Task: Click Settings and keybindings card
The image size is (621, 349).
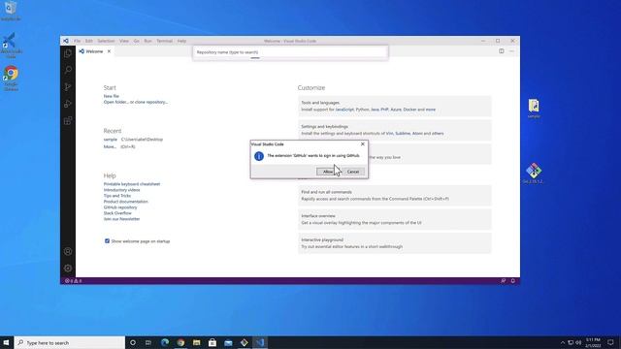Action: [x=395, y=130]
